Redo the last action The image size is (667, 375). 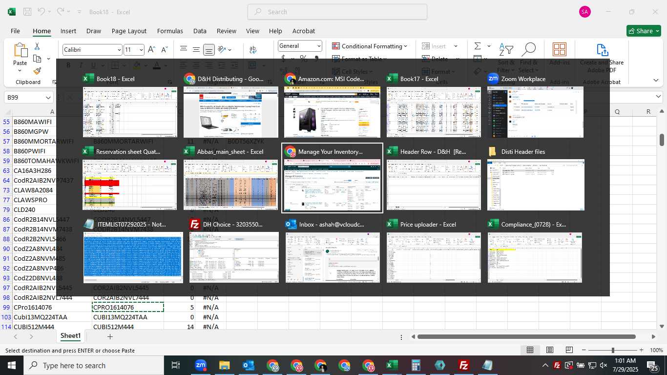click(x=60, y=11)
